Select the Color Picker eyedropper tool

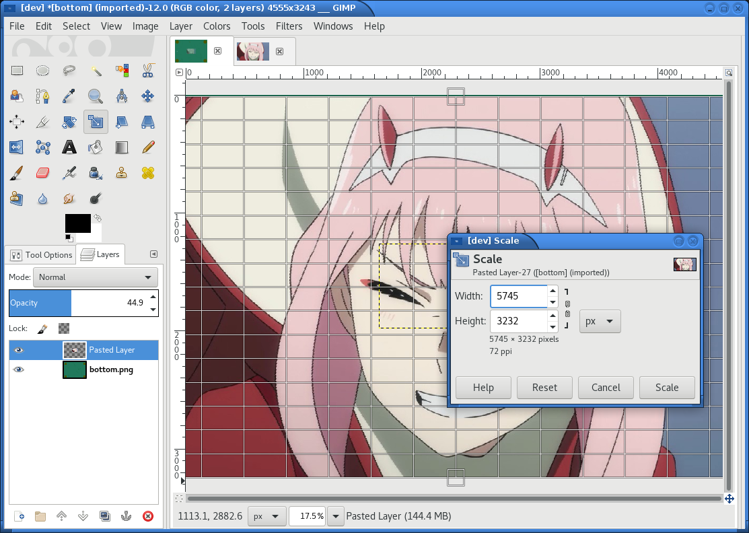(x=69, y=96)
